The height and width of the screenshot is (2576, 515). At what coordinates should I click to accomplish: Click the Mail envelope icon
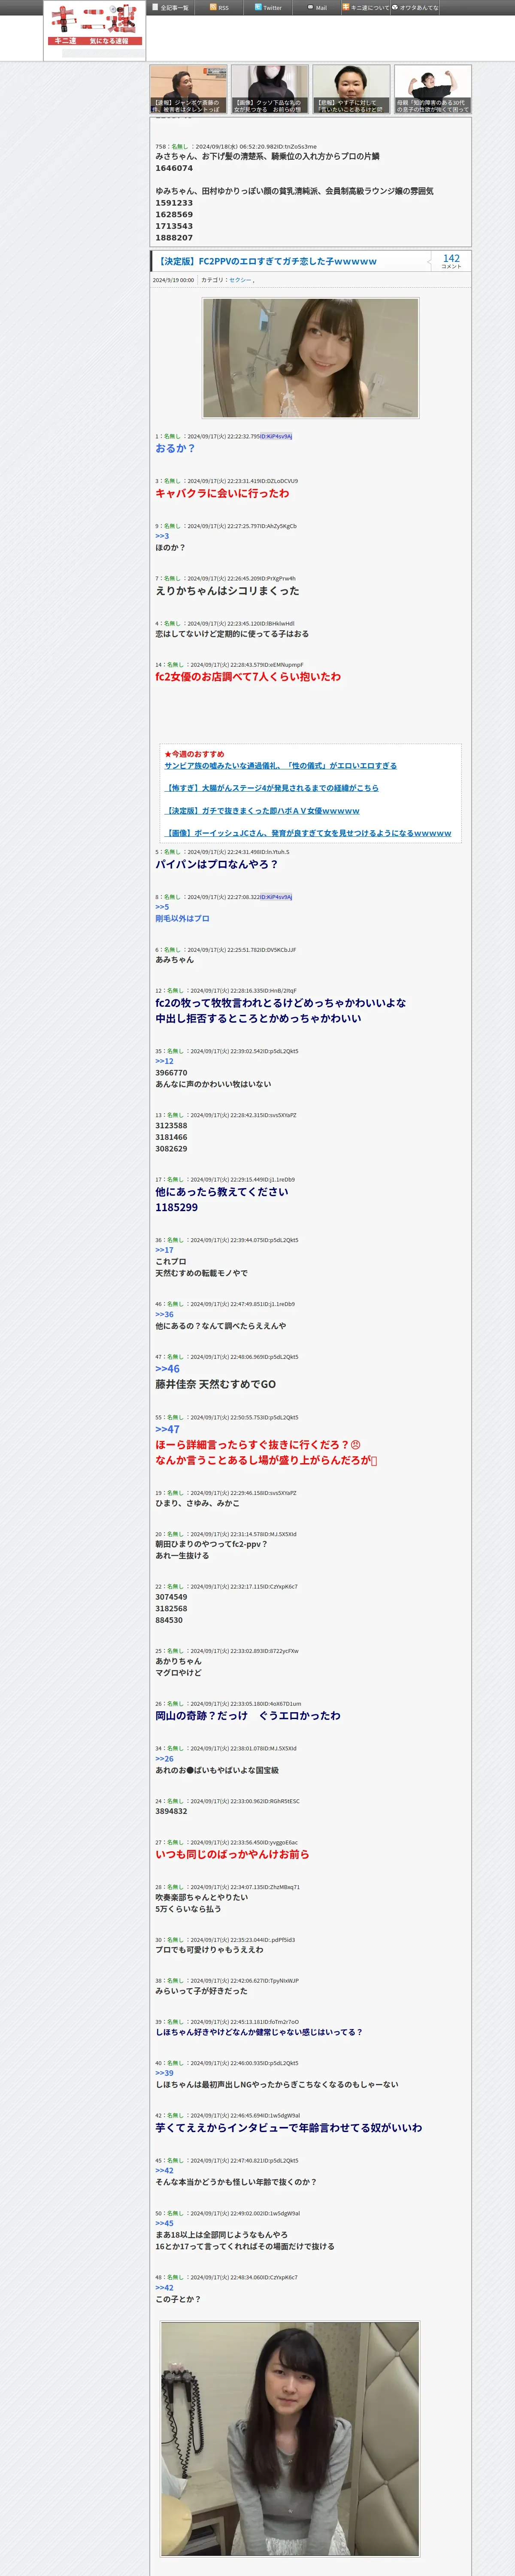pyautogui.click(x=310, y=7)
